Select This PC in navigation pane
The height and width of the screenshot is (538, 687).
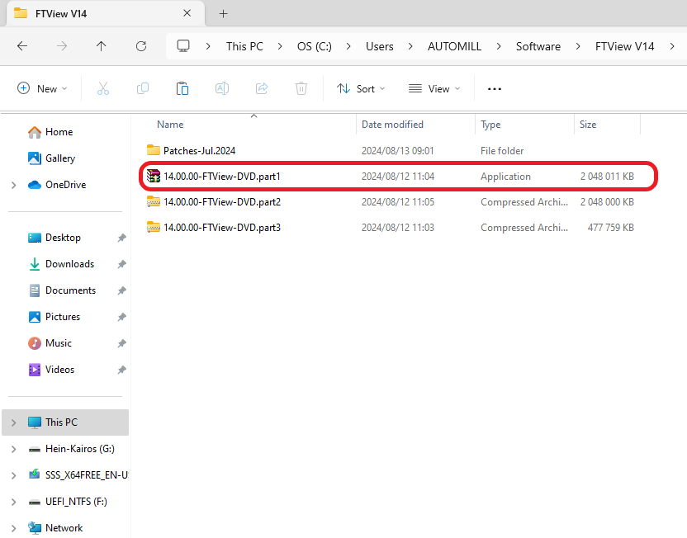coord(65,422)
